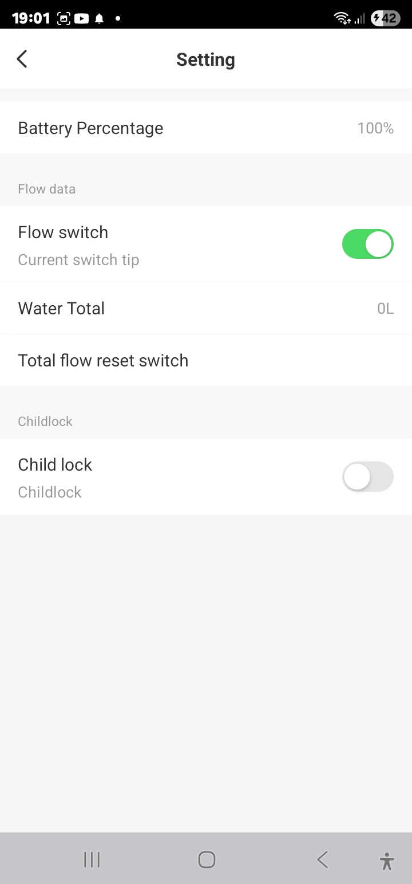Tap the screen capture status icon
Viewport: 412px width, 884px height.
[64, 18]
